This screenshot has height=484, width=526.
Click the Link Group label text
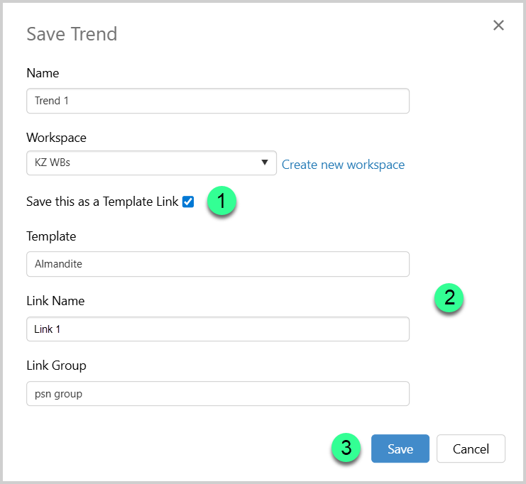point(56,365)
